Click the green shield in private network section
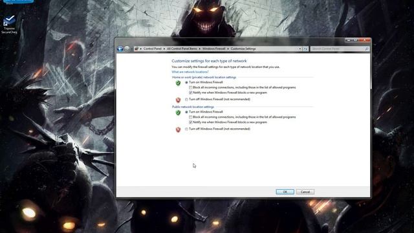 (x=179, y=83)
